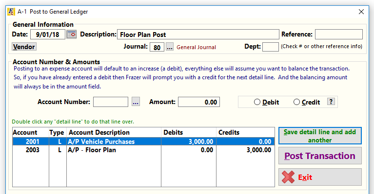Screen dimensions: 374x194
Task: Select the 2001 A/P Vehicle Purchases row
Action: 143,141
